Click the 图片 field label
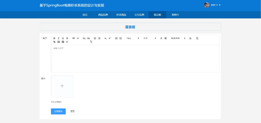The height and width of the screenshot is (123, 261). click(43, 78)
